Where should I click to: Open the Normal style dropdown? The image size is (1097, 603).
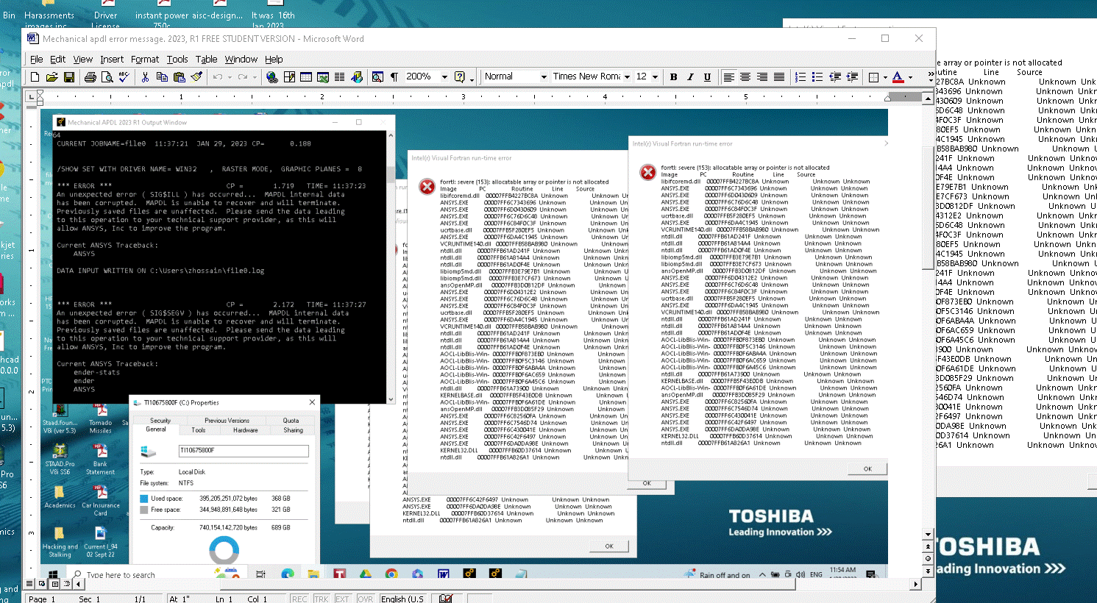point(544,76)
